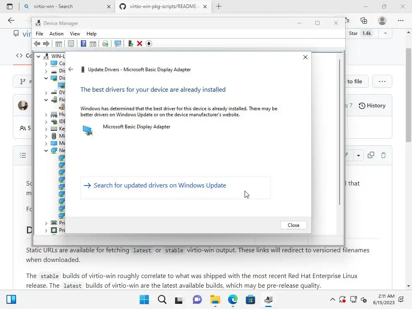
Task: Collapse the WIN-L computer root node
Action: coord(39,56)
